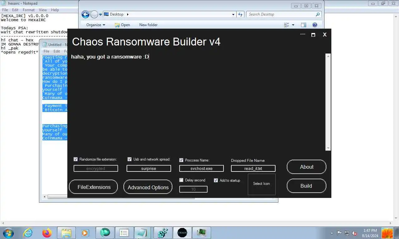Open Explorer help question-mark icon

(315, 25)
